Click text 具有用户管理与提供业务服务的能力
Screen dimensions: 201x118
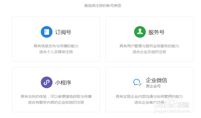149,46
